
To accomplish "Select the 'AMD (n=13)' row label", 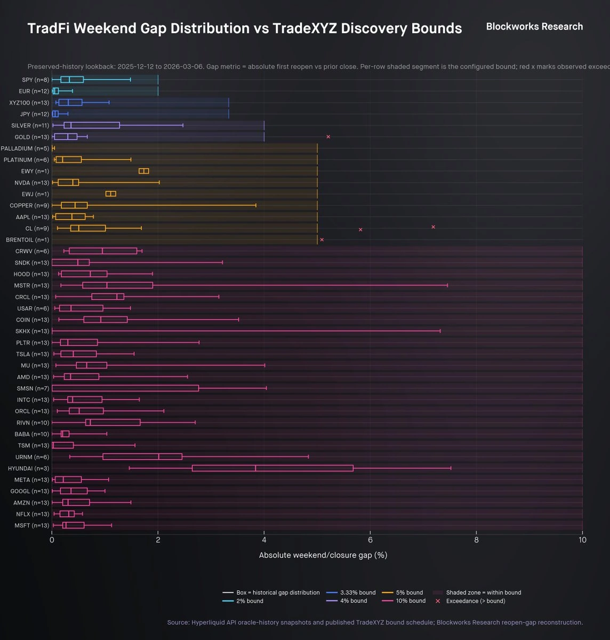I will coord(33,377).
